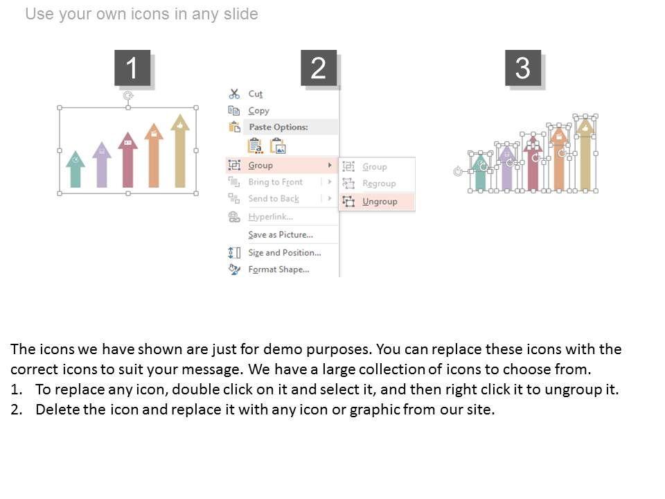This screenshot has width=665, height=499.
Task: Open the Group menu entry
Action: coord(282,165)
